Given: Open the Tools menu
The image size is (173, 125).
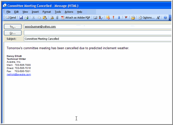Looking at the screenshot, I should [58, 12].
